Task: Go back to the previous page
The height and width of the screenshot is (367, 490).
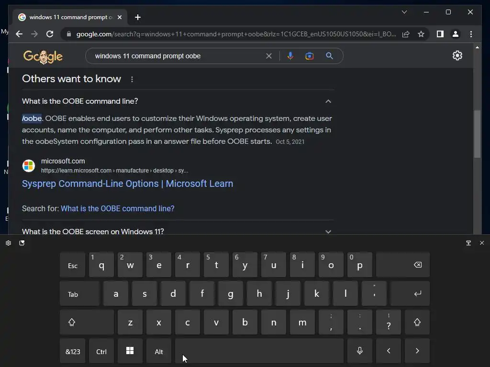Action: [19, 34]
